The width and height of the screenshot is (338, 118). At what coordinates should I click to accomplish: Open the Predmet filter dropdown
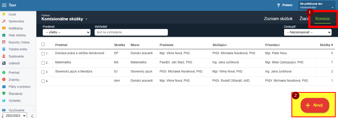coord(67,32)
